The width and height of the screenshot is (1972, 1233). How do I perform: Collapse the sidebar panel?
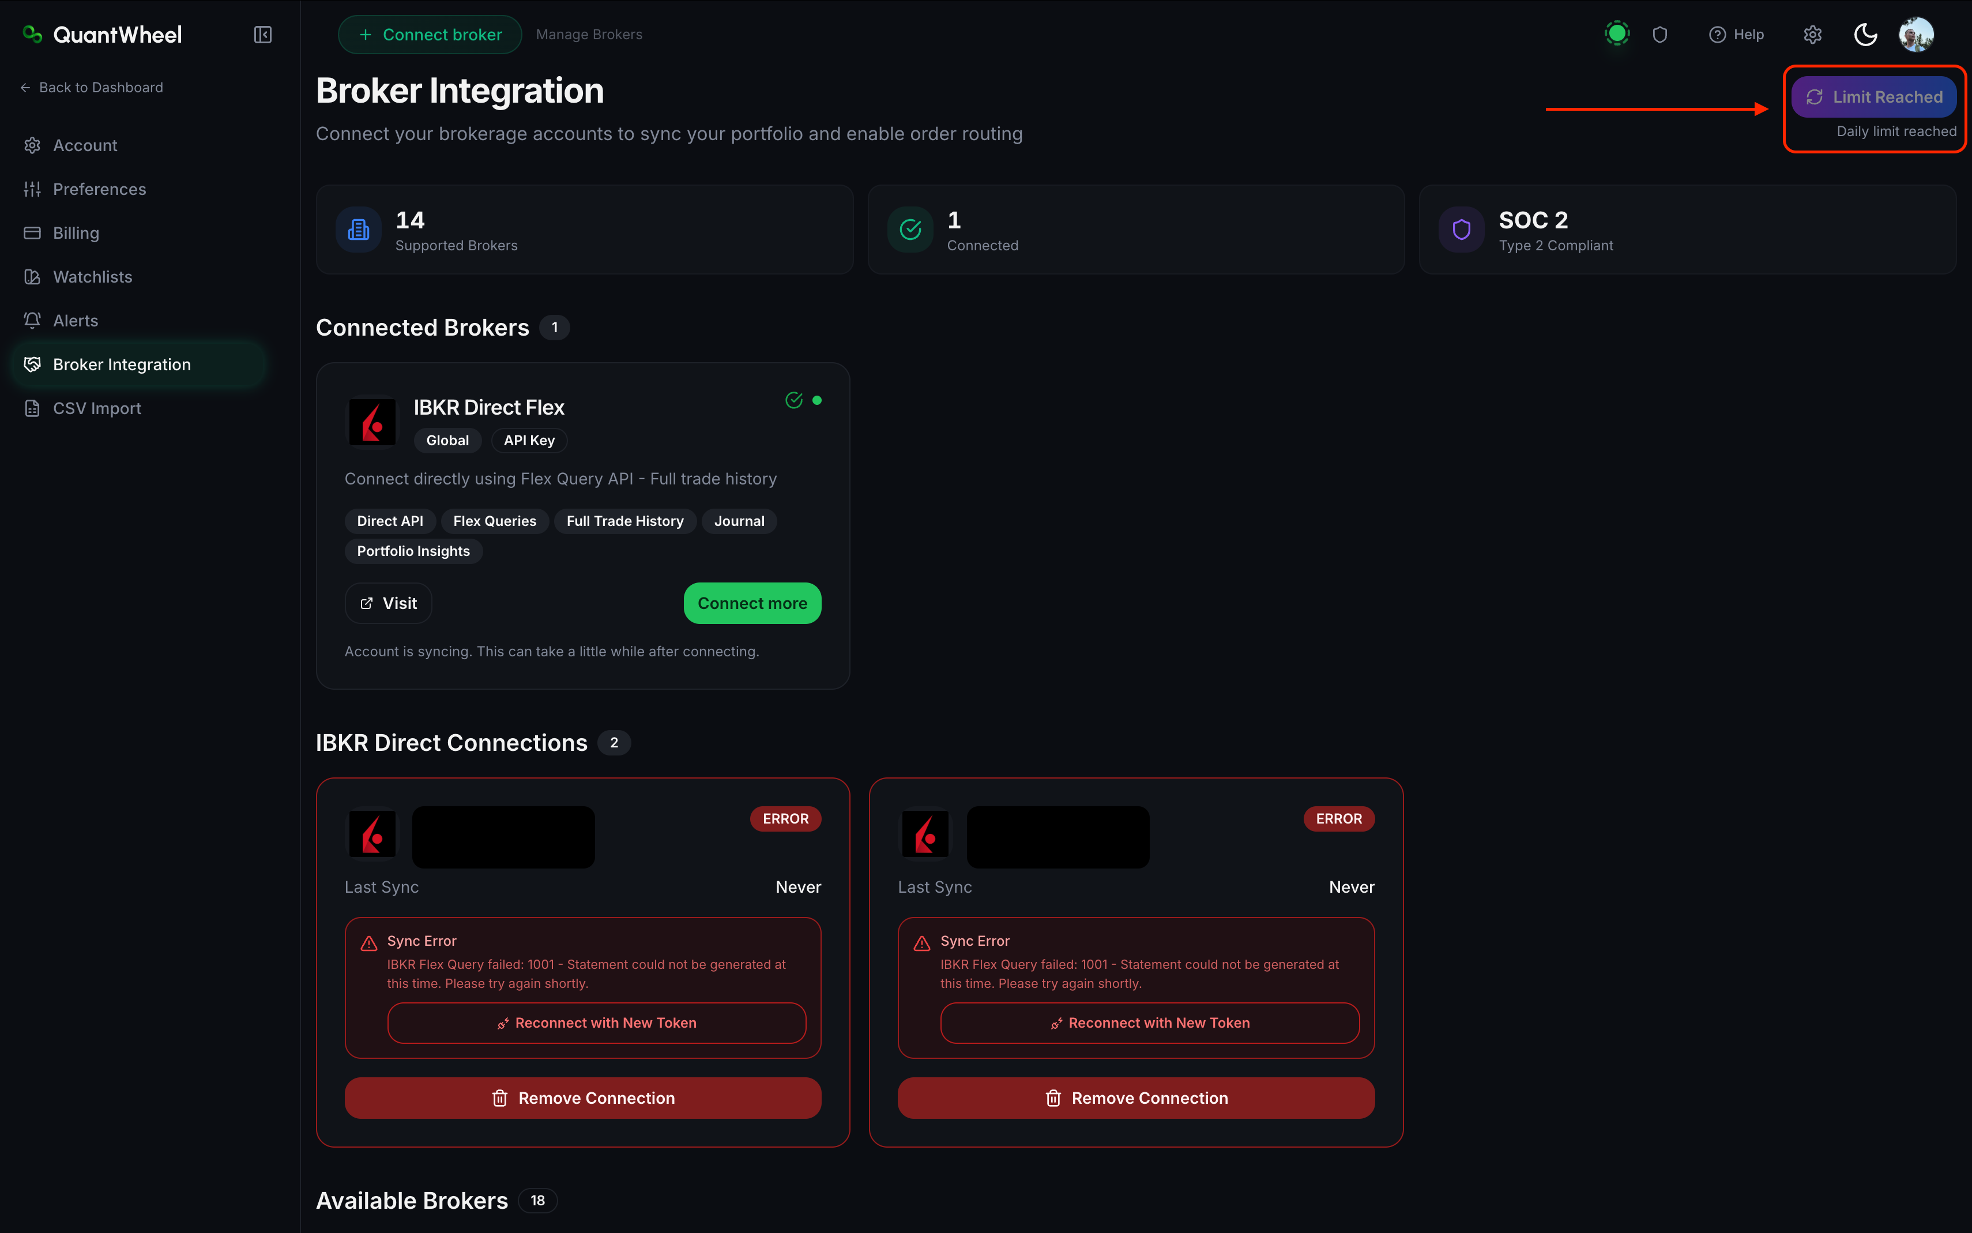click(x=262, y=34)
